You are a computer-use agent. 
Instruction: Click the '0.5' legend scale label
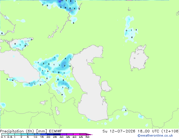(10, 137)
